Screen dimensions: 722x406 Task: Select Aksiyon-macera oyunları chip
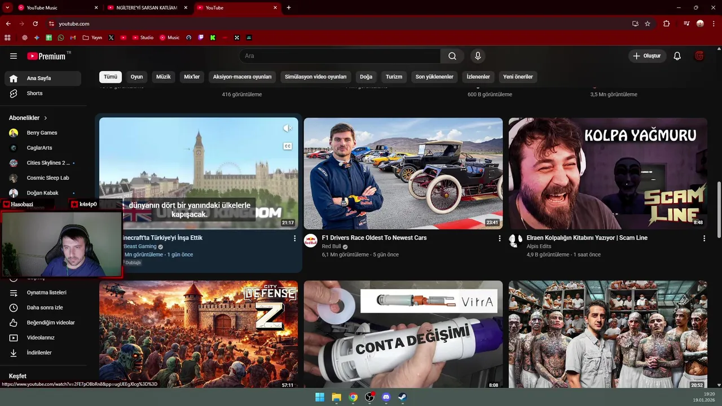[242, 77]
